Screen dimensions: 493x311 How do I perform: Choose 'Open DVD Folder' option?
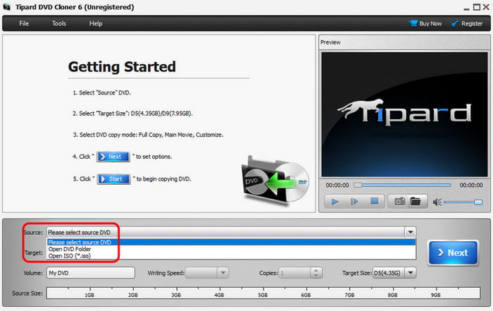click(231, 249)
